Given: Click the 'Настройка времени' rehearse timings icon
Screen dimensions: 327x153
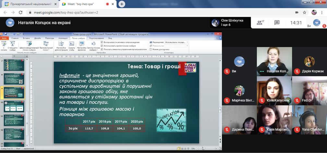Looking at the screenshot, I should coord(82,44).
